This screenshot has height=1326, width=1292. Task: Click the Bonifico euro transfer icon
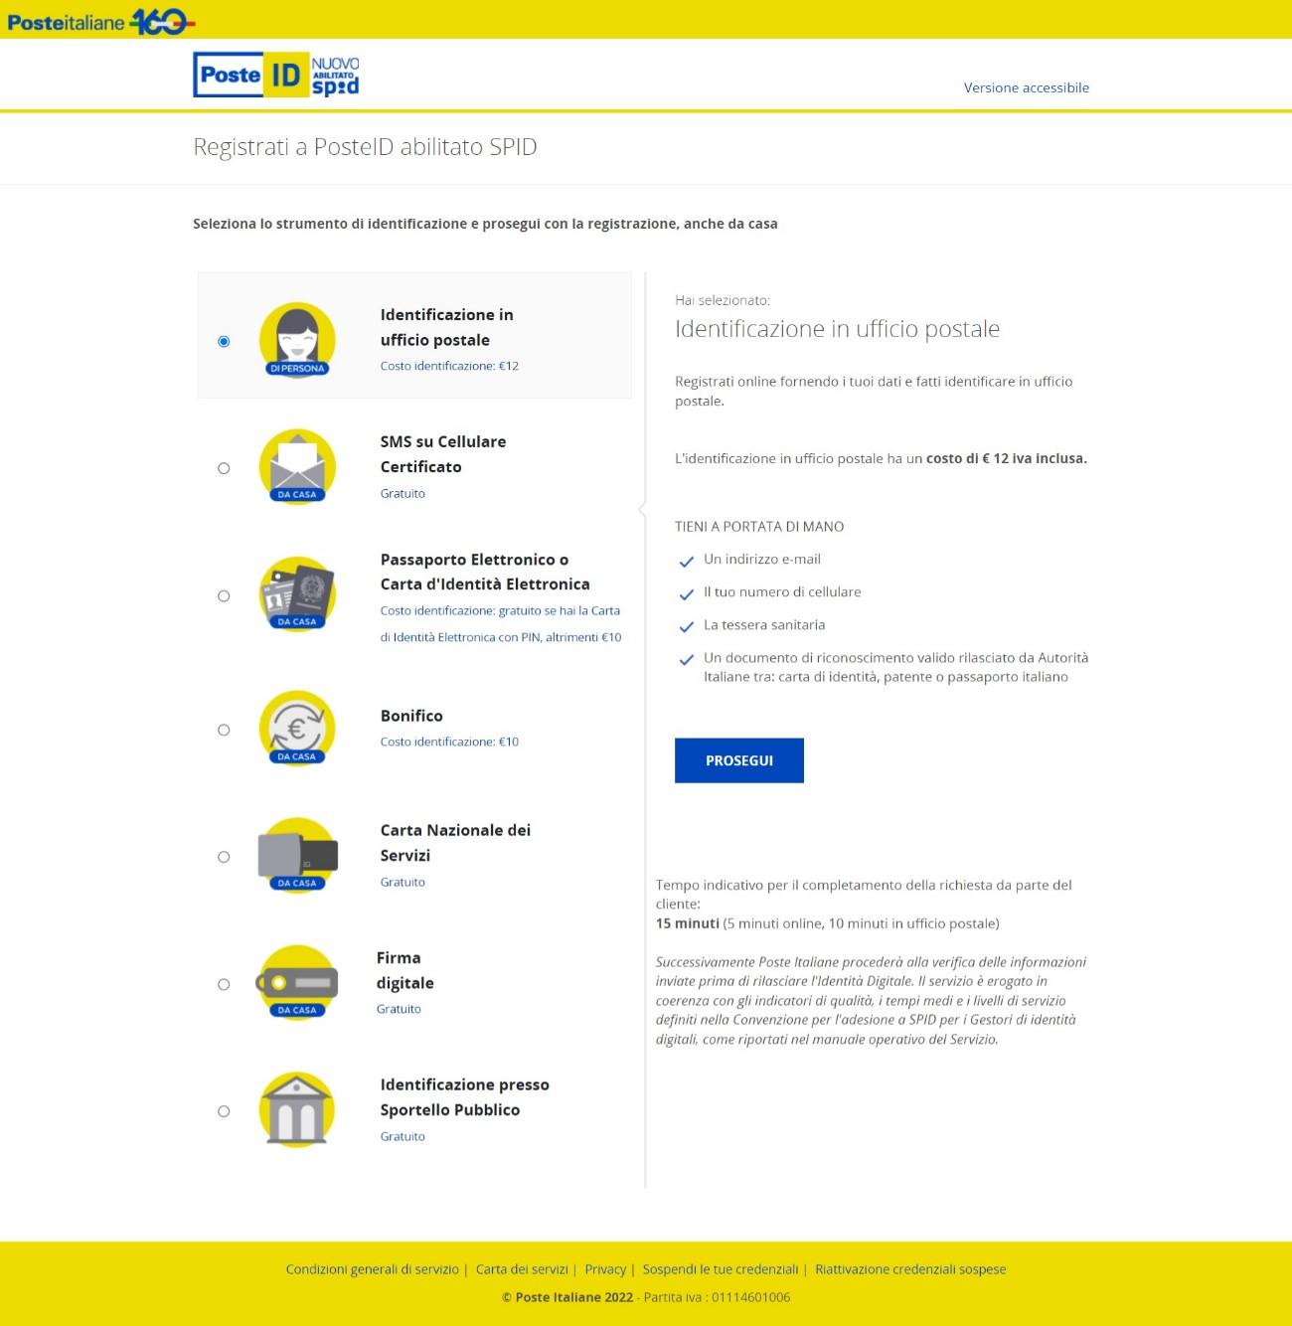(x=297, y=729)
